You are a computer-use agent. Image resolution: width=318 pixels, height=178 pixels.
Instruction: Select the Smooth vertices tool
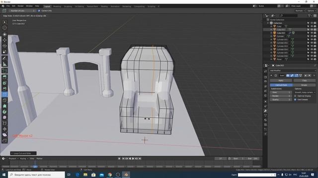pyautogui.click(x=4, y=118)
